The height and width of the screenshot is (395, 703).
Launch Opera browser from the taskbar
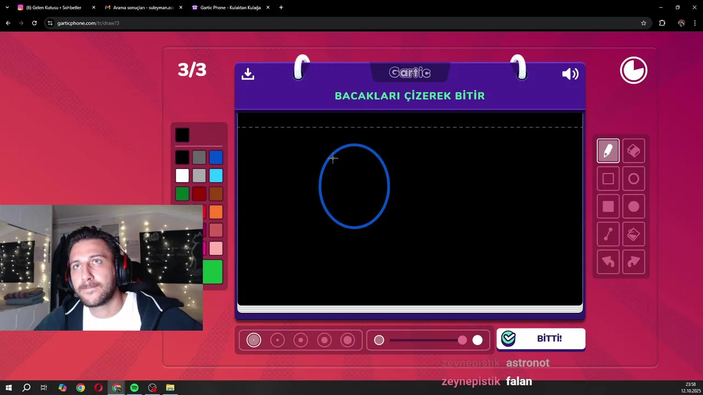coord(98,388)
